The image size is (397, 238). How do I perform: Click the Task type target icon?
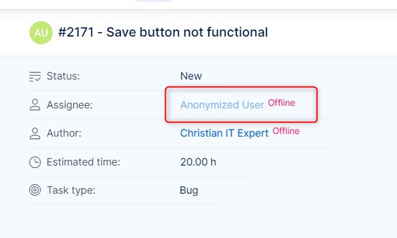coord(35,190)
